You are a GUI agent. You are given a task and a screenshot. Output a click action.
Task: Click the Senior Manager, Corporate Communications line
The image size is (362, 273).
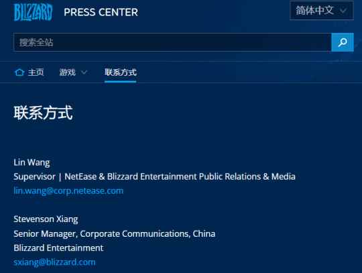click(114, 233)
